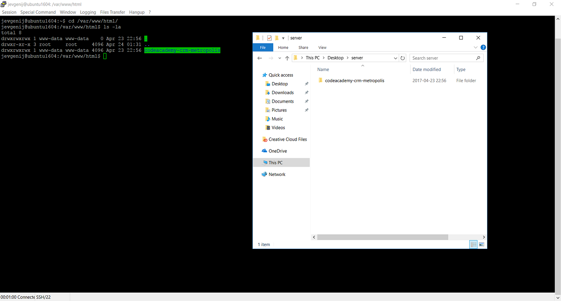Viewport: 561px width, 301px height.
Task: Select OneDrive in the navigation pane
Action: click(x=277, y=151)
